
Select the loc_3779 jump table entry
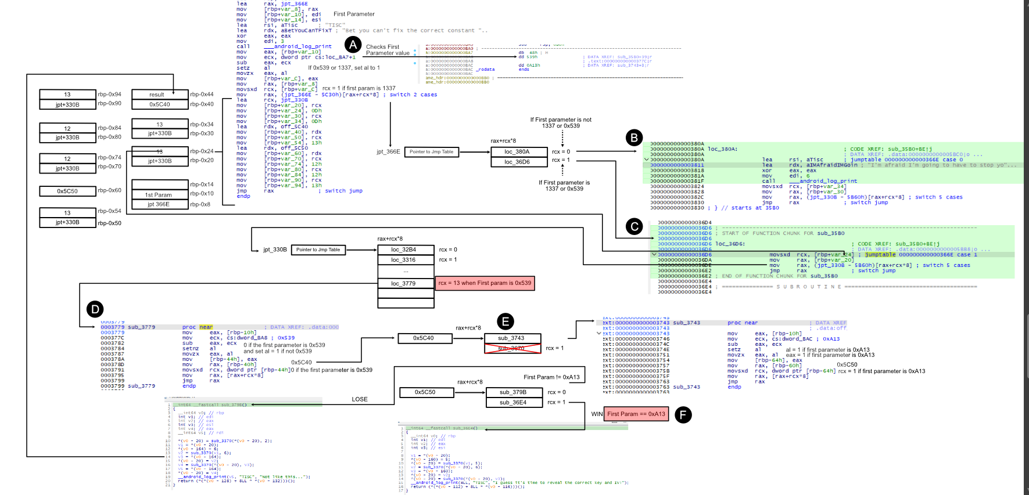[406, 284]
